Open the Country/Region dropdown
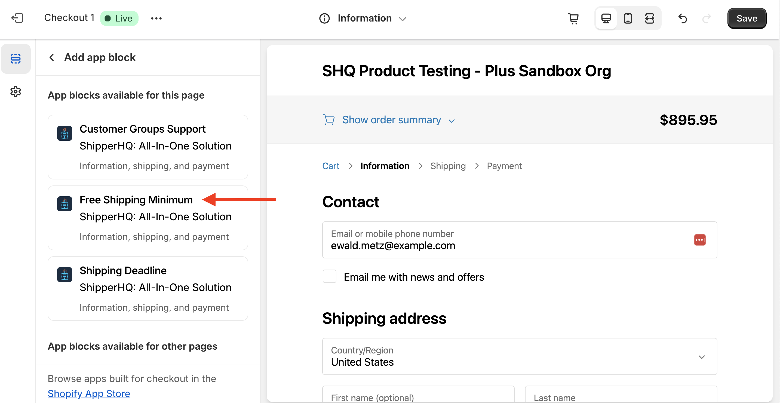The height and width of the screenshot is (403, 780). [519, 356]
